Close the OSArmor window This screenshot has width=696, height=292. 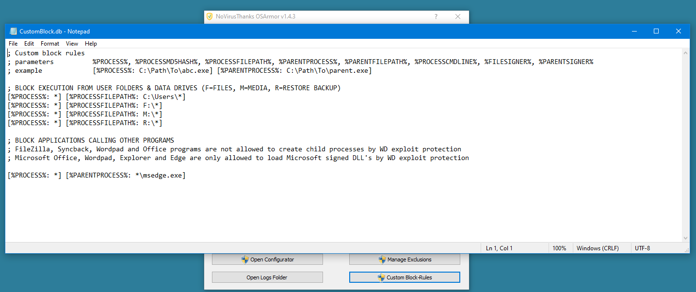coord(458,16)
